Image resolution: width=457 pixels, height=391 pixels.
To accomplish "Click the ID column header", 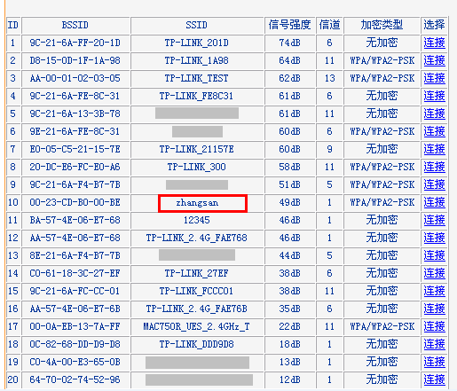I will pyautogui.click(x=13, y=25).
